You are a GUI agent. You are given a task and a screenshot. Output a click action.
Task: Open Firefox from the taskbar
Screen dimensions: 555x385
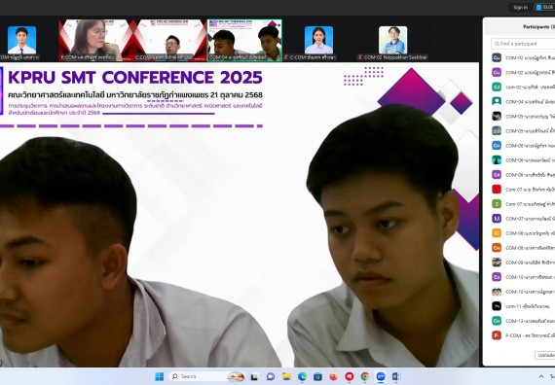[x=333, y=377]
